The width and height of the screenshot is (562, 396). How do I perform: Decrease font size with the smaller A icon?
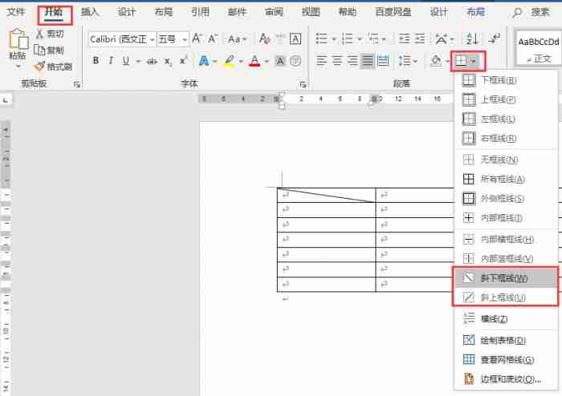pyautogui.click(x=213, y=38)
